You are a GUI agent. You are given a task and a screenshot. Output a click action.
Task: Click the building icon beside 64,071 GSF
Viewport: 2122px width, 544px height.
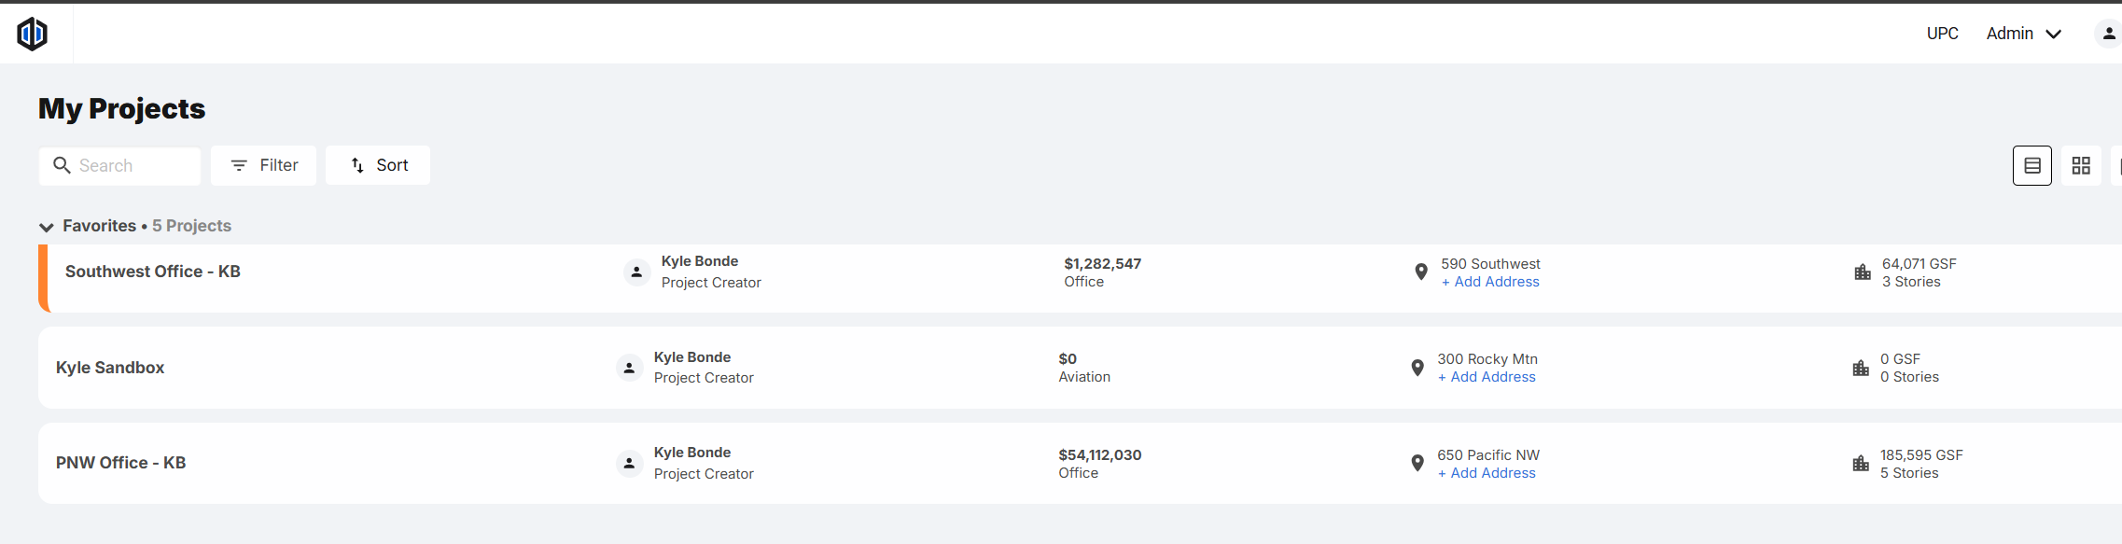click(x=1862, y=272)
